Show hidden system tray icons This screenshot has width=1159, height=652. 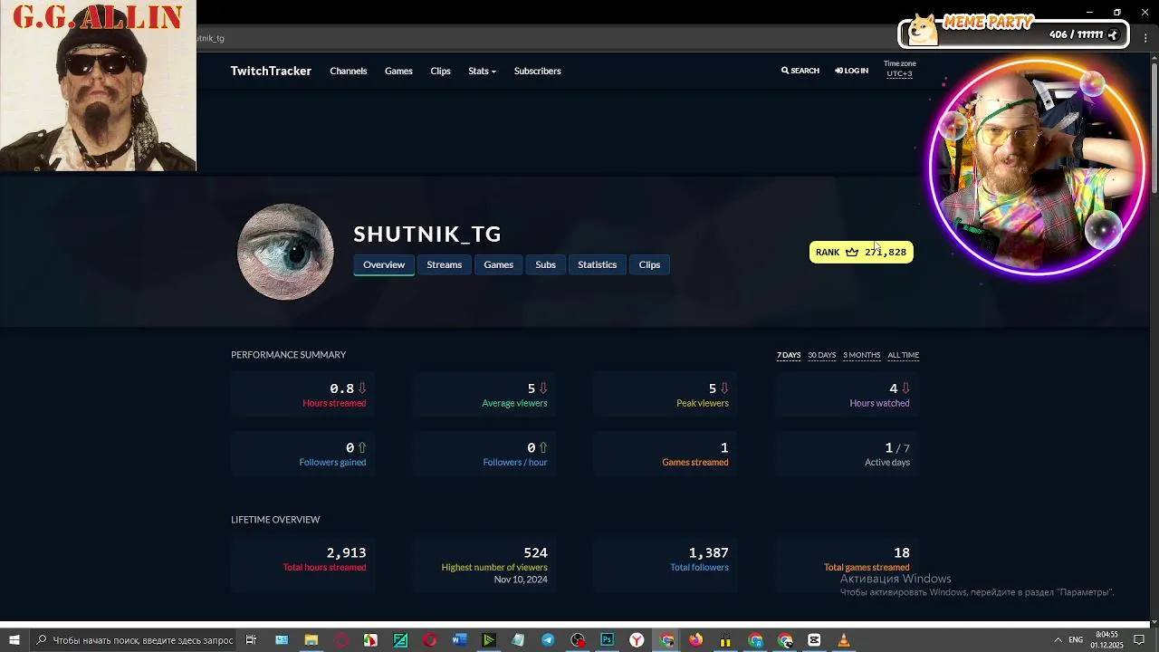click(x=1058, y=640)
